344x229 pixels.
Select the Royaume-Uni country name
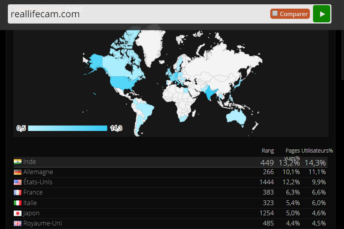tap(43, 223)
